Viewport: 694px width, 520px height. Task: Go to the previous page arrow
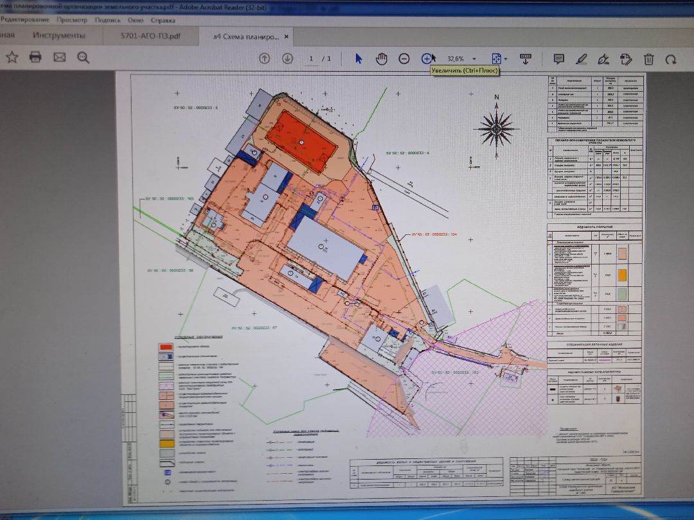point(264,58)
